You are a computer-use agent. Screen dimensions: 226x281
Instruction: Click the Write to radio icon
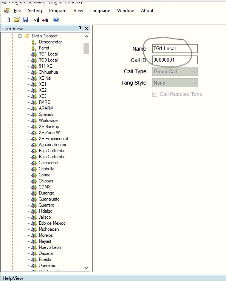[45, 20]
